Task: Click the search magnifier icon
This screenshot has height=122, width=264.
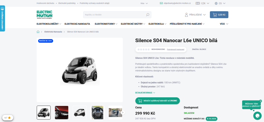Action: pos(148,15)
